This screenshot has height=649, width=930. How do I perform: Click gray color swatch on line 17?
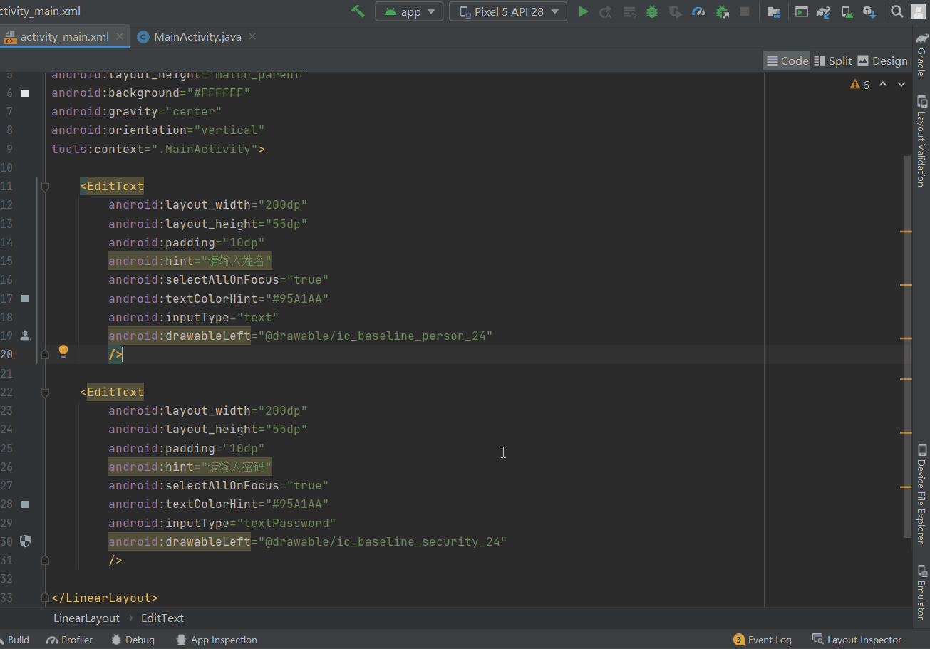(25, 298)
